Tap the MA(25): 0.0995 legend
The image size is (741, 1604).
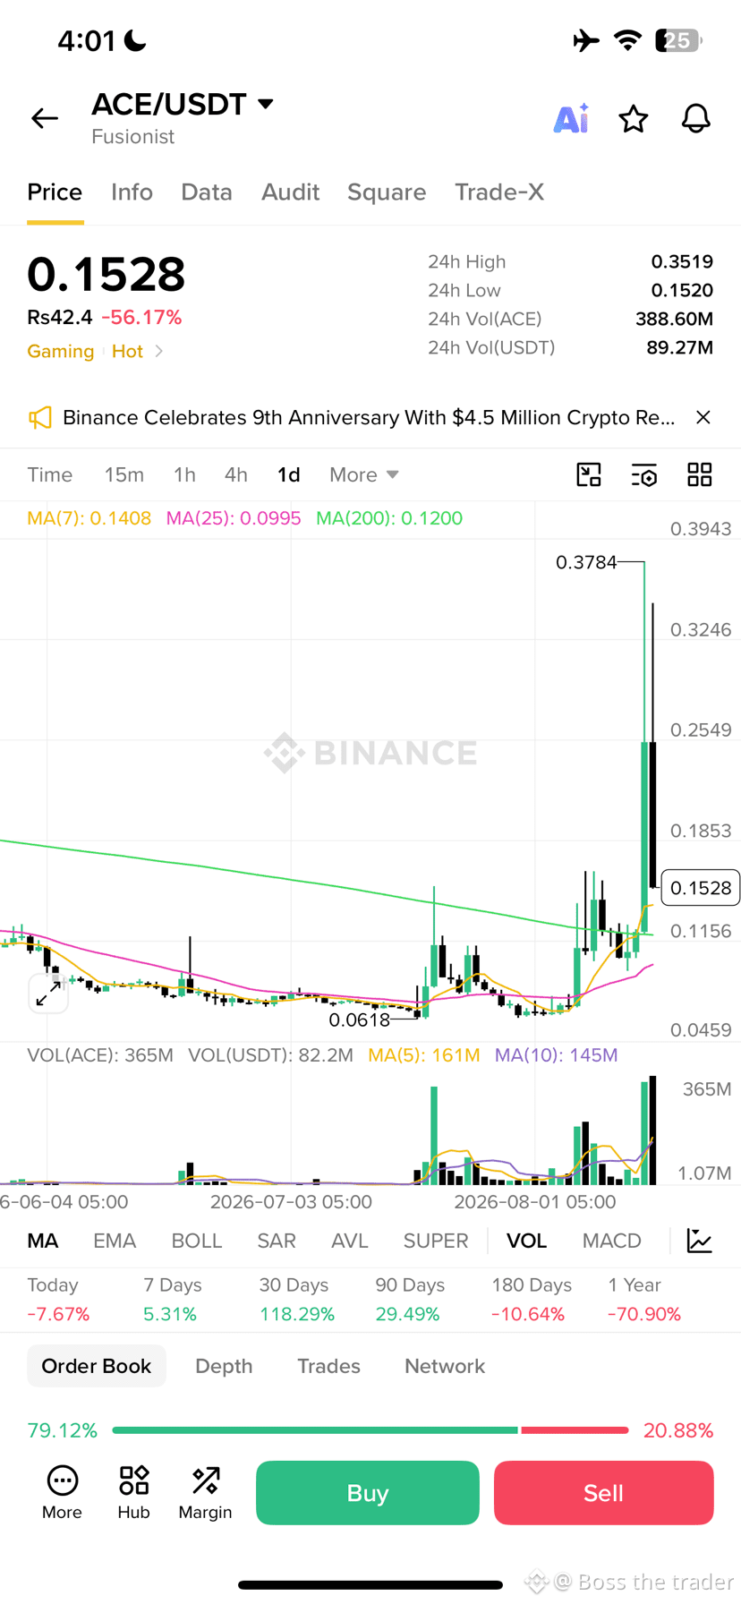[x=234, y=518]
